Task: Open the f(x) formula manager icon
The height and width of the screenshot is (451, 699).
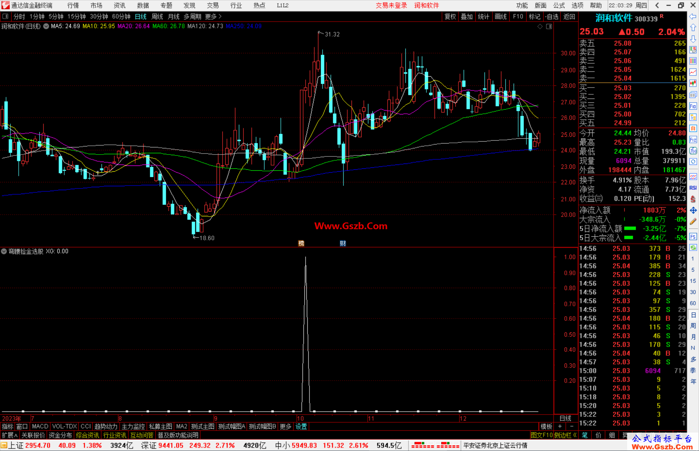Action: (693, 151)
